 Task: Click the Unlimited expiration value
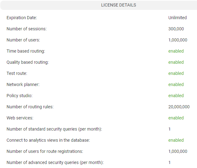click(x=177, y=18)
